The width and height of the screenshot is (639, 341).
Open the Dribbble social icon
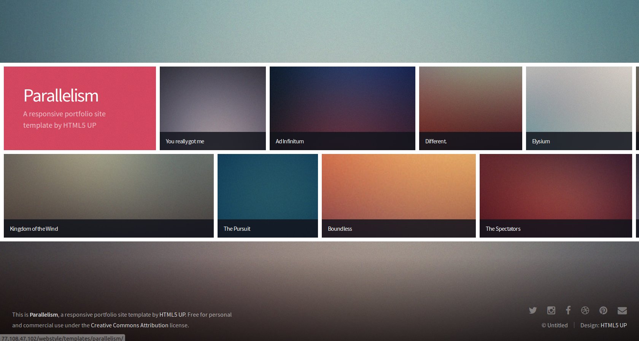tap(585, 311)
